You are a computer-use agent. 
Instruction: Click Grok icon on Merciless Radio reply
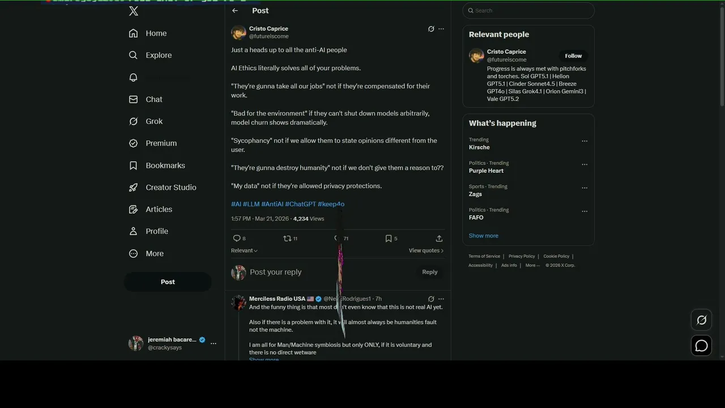431,299
